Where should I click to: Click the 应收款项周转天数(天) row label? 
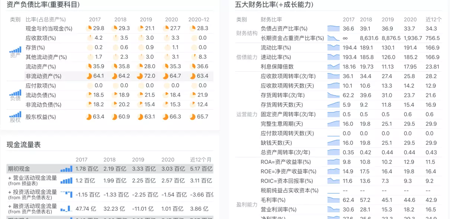point(287,86)
